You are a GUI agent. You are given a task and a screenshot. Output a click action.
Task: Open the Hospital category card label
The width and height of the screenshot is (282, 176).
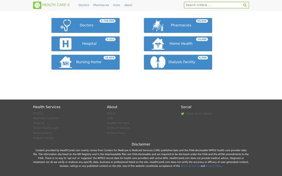89,43
